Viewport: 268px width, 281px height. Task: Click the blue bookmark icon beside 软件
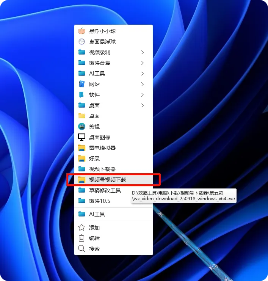tap(81, 95)
